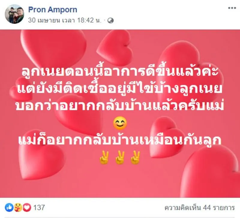Screen dimensions: 240x218
Task: Click the post timestamp 30 เมษายน 18:42 น.
Action: point(65,20)
